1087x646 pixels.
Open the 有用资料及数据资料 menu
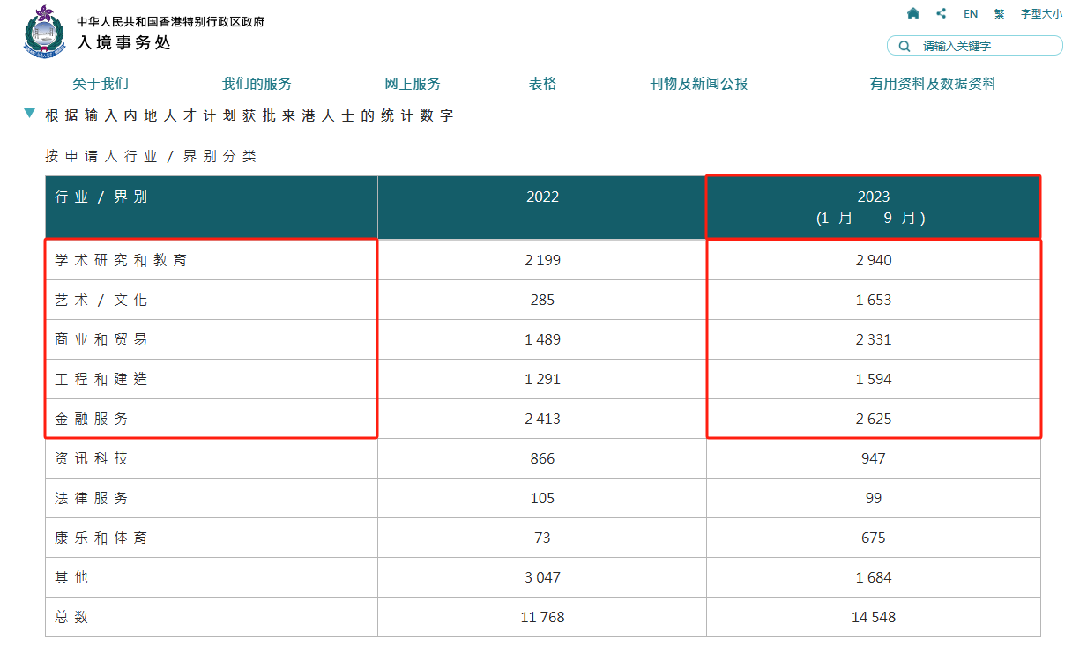tap(933, 84)
